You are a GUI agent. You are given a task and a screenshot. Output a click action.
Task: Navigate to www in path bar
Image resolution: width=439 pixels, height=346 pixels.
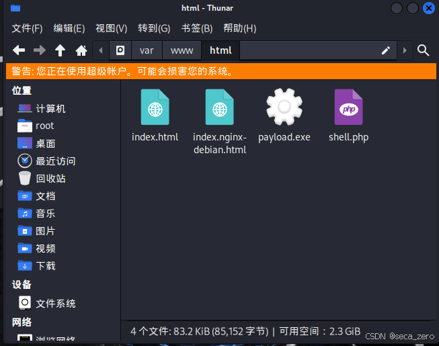point(182,50)
